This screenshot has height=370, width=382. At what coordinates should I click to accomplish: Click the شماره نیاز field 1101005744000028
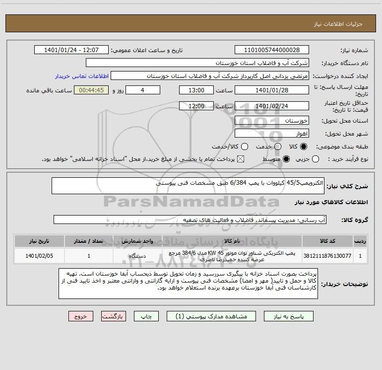click(272, 50)
